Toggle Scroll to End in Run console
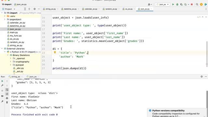The image size is (208, 117). [x=7, y=94]
